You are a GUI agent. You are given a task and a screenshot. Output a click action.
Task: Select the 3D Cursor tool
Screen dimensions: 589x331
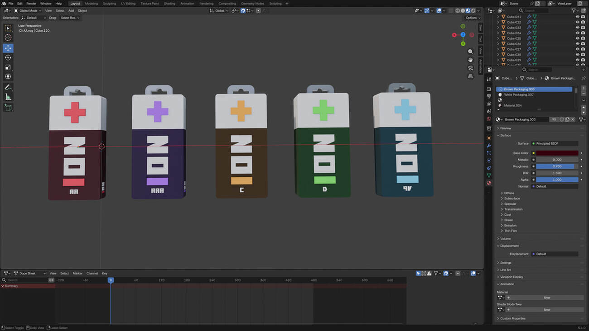(x=8, y=38)
